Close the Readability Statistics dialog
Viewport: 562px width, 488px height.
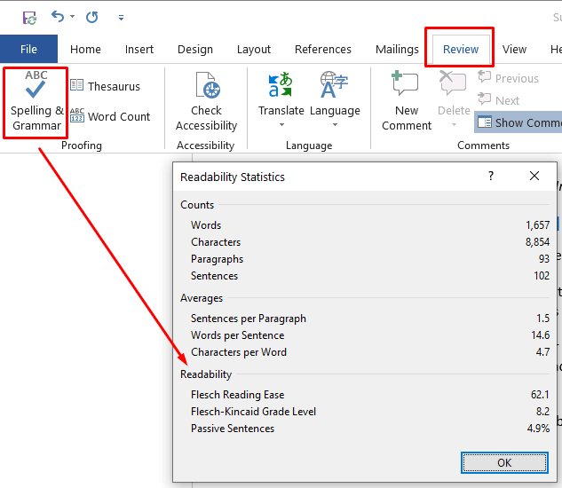[534, 177]
